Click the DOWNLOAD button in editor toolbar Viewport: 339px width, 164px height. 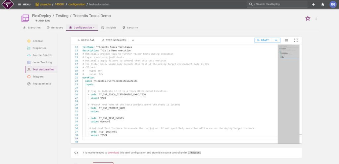[x=86, y=40]
